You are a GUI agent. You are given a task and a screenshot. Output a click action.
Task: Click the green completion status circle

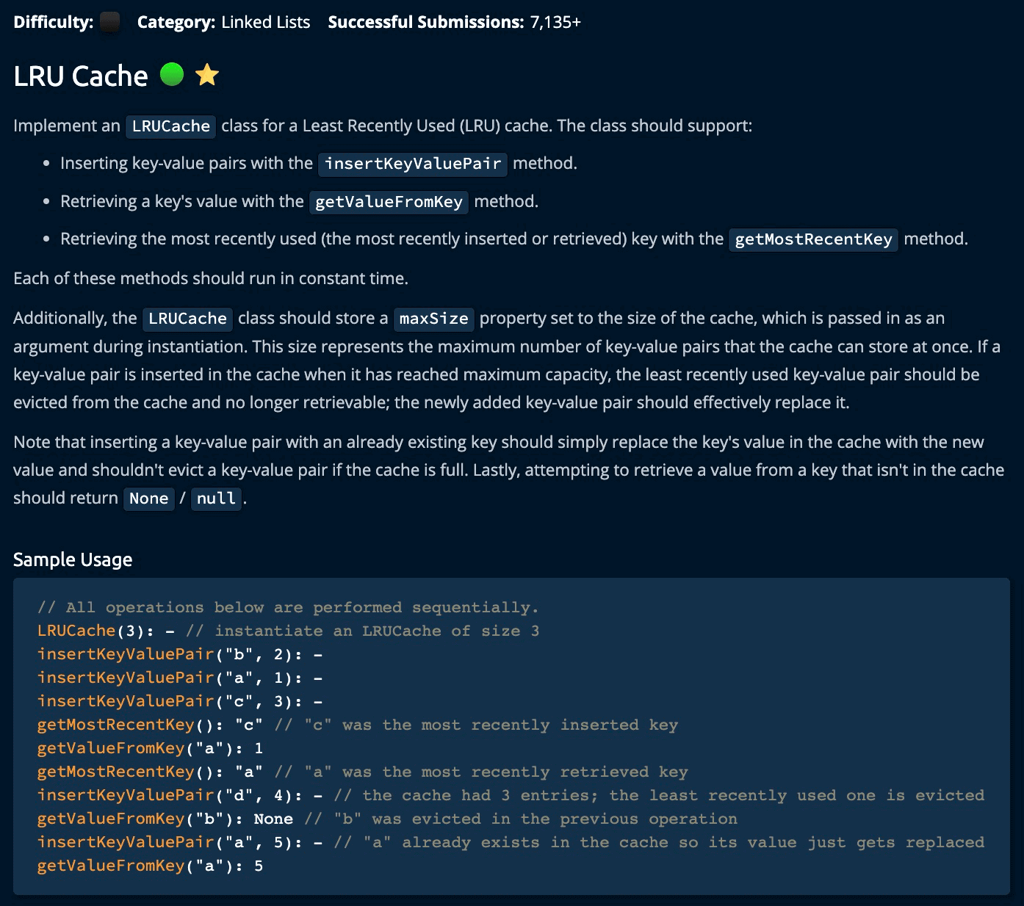click(172, 74)
